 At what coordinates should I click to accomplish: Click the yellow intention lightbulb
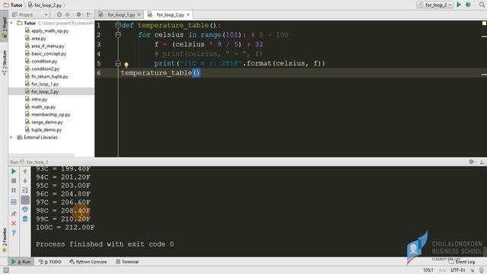click(126, 65)
